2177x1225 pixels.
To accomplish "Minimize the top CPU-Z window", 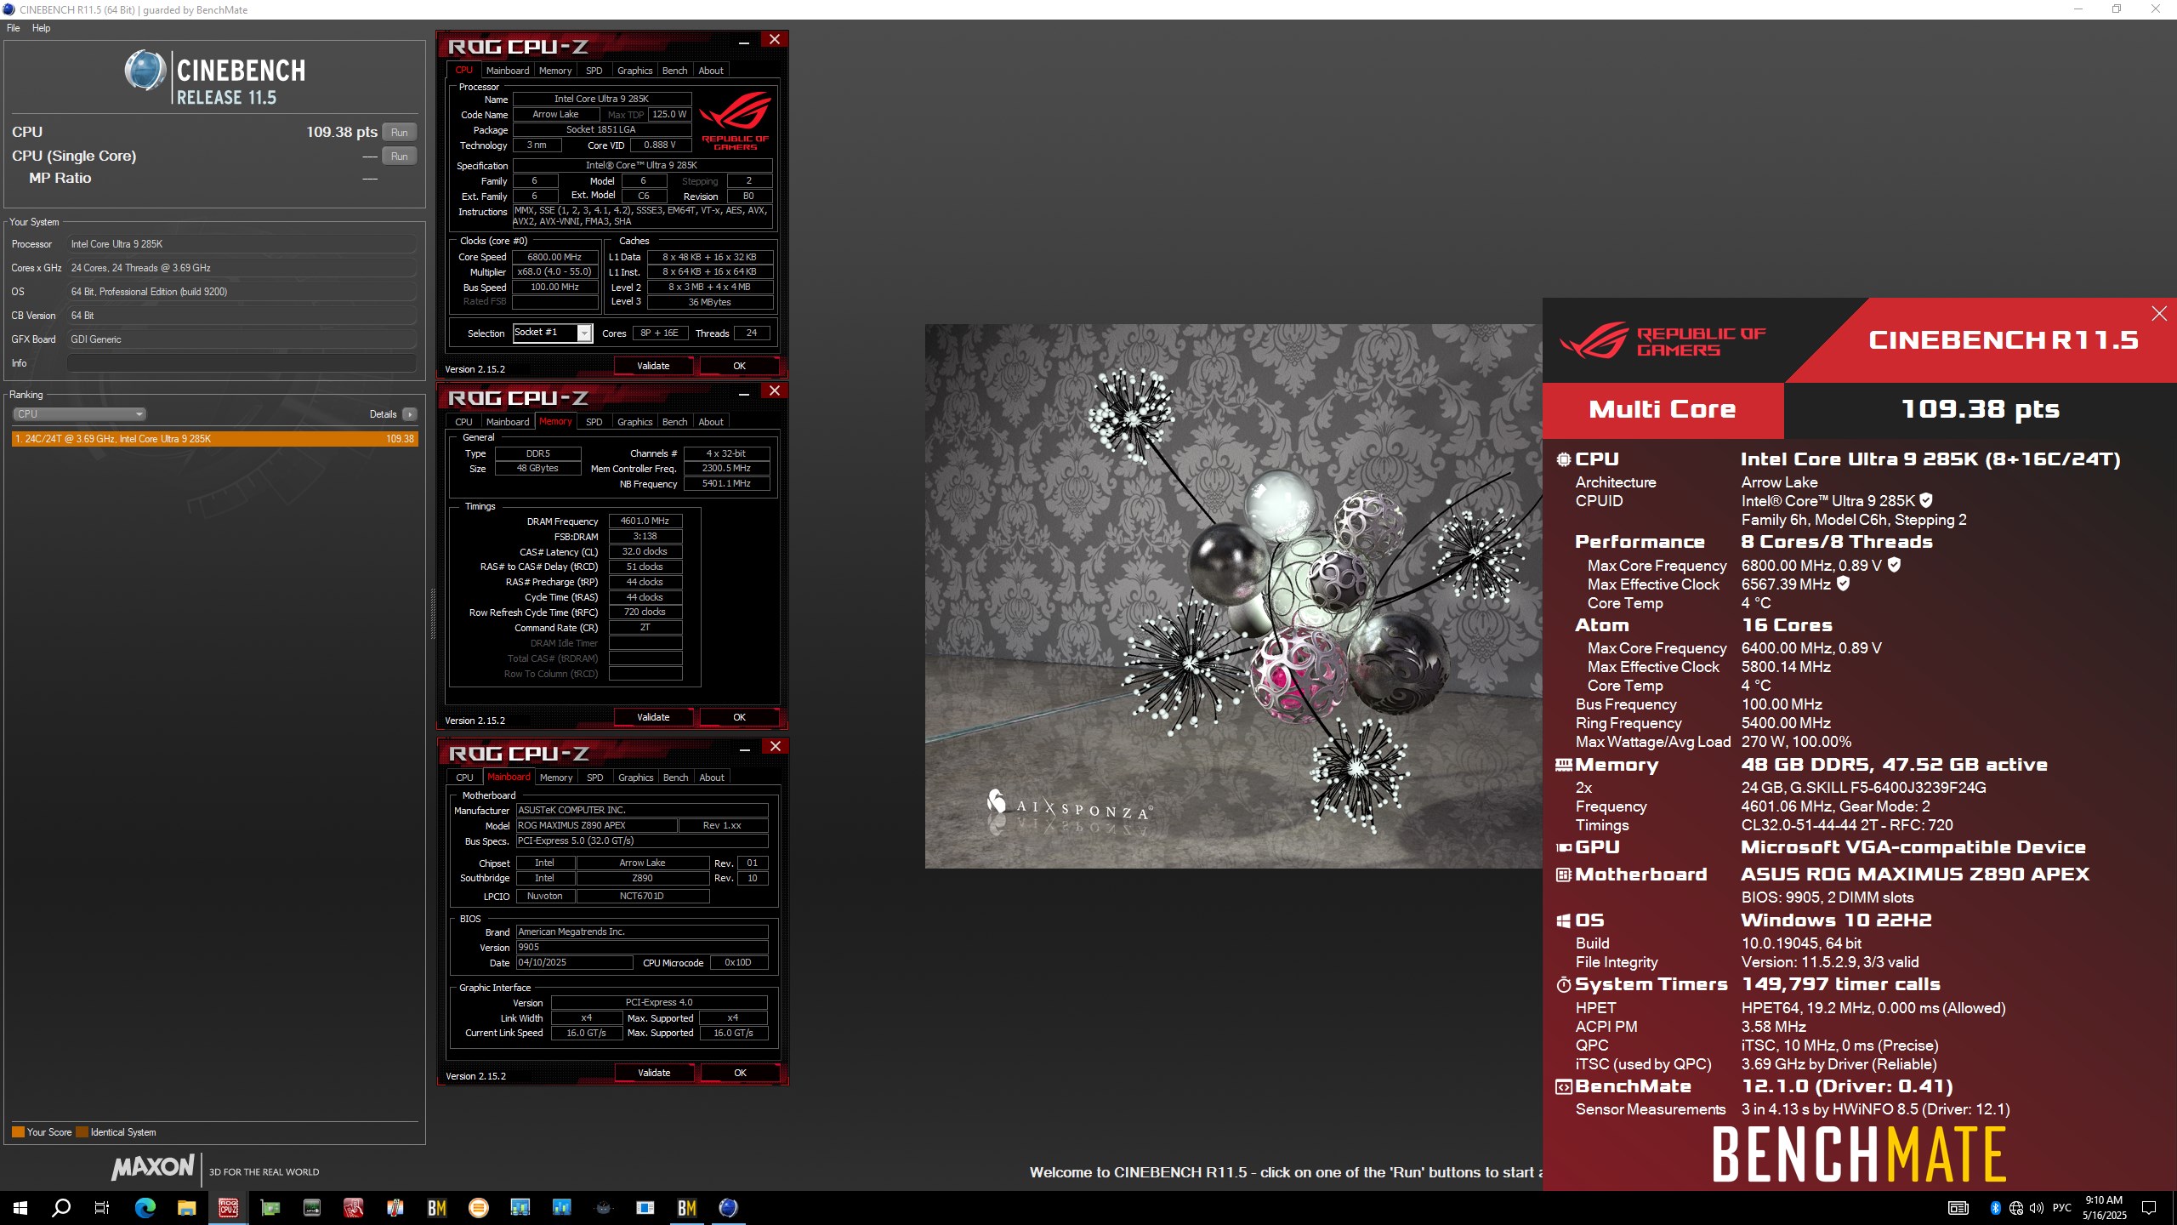I will (x=744, y=41).
